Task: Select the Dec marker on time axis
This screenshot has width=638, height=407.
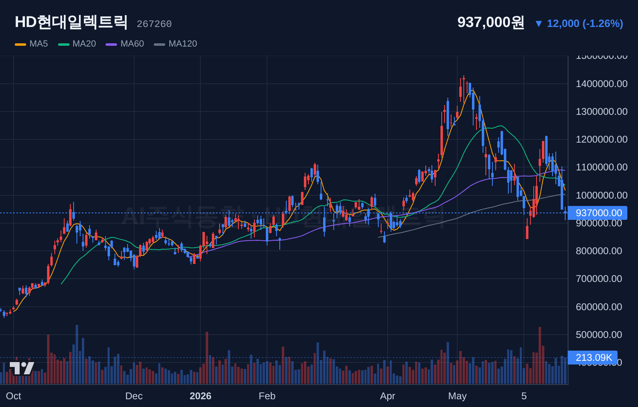Action: coord(134,396)
